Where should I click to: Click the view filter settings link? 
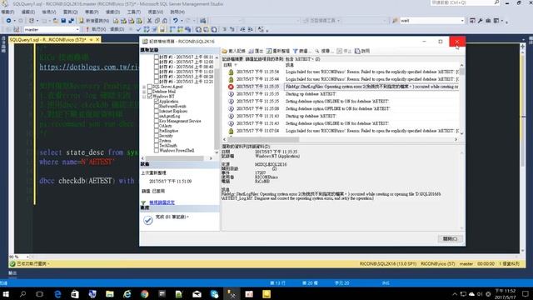[162, 202]
